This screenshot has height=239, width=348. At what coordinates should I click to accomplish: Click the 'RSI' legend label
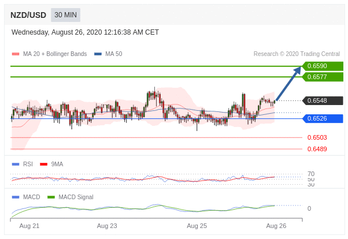click(28, 164)
